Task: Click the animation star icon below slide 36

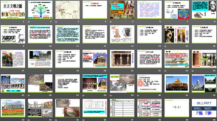Action: coord(84,120)
